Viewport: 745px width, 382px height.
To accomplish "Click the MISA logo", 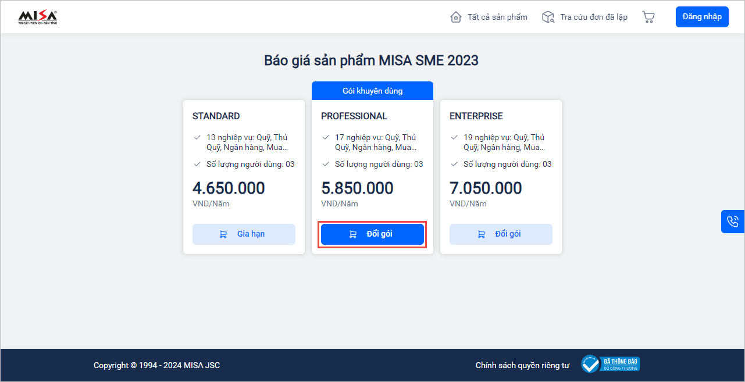I will point(38,17).
